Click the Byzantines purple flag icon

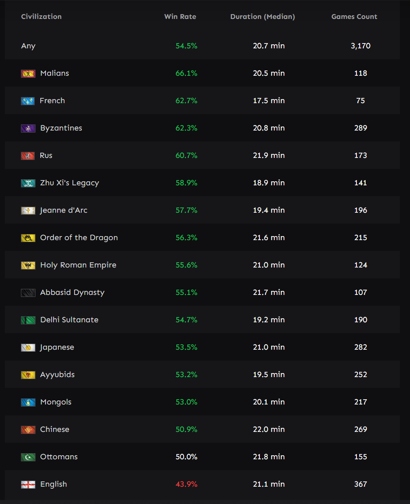(x=28, y=128)
